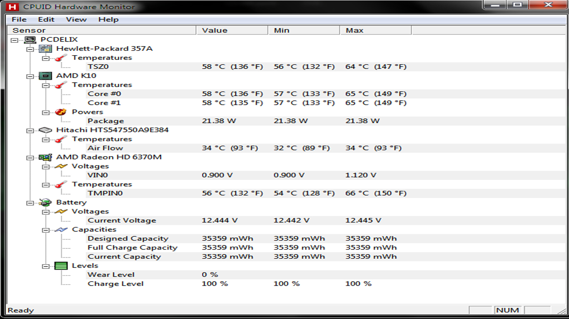The width and height of the screenshot is (569, 319).
Task: Click the 32 °C (89 °F) Air Flow minimum
Action: 302,148
